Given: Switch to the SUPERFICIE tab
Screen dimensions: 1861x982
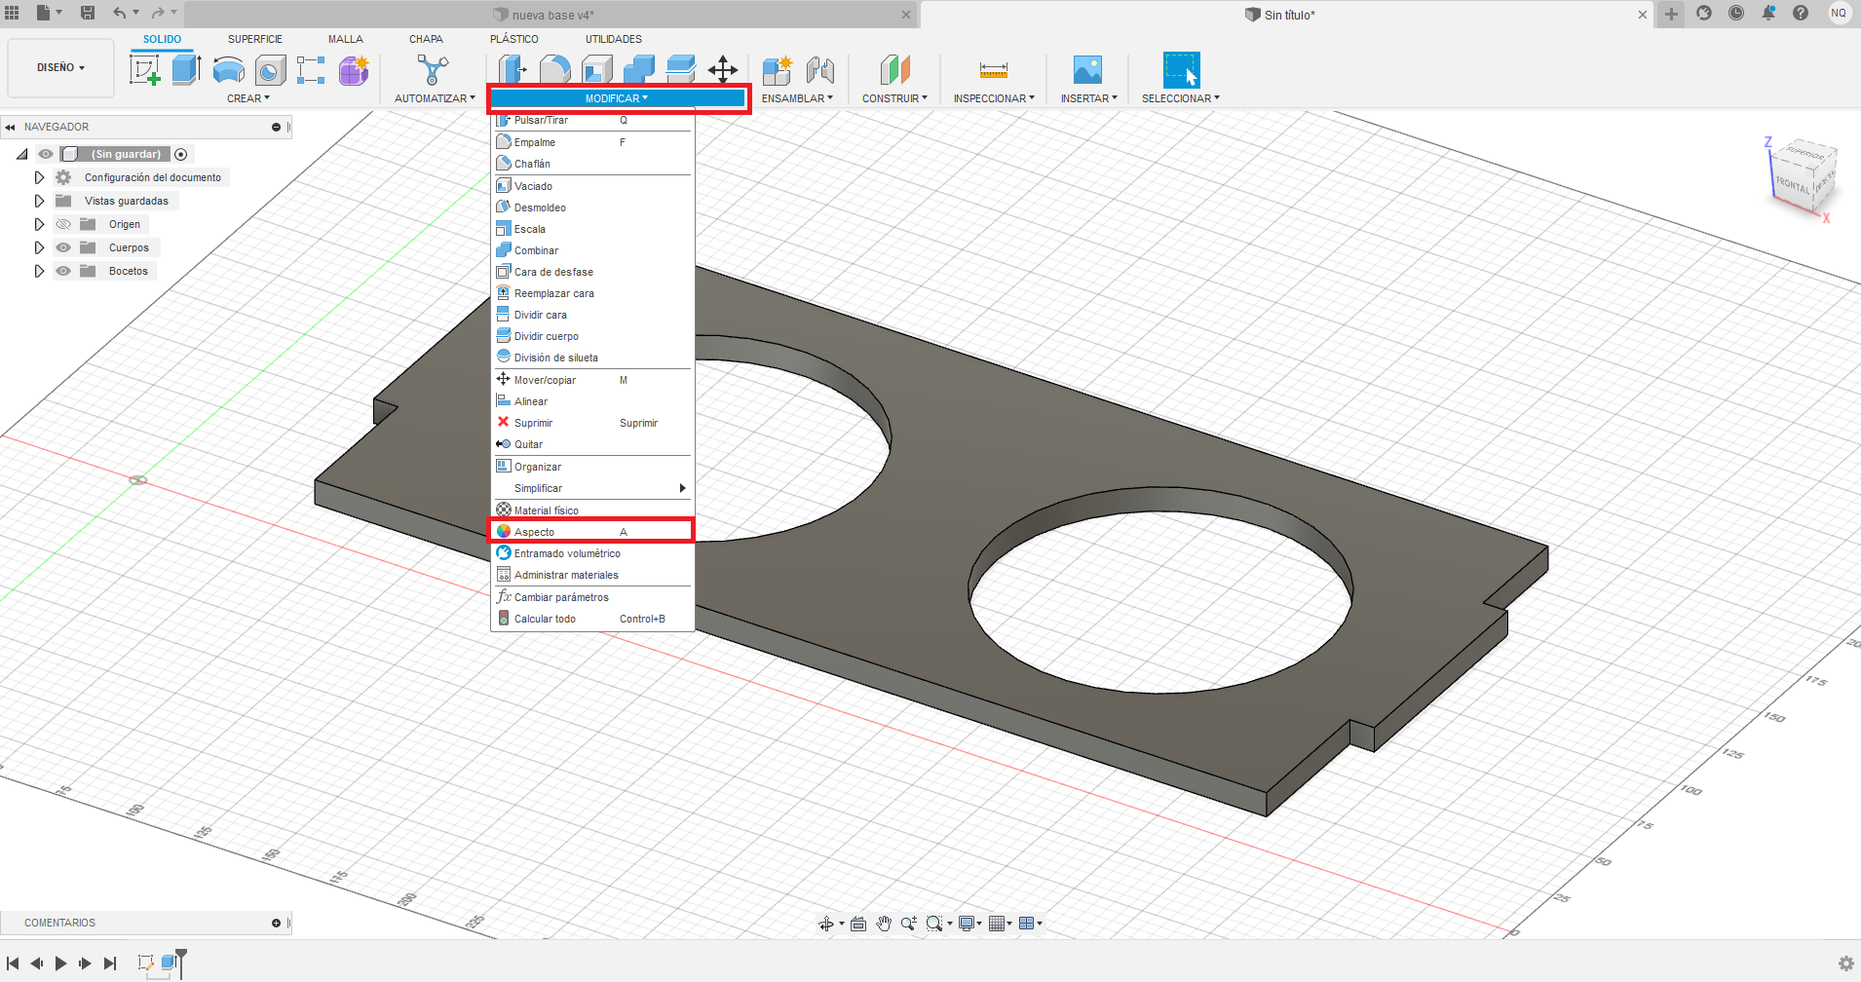Looking at the screenshot, I should tap(255, 39).
